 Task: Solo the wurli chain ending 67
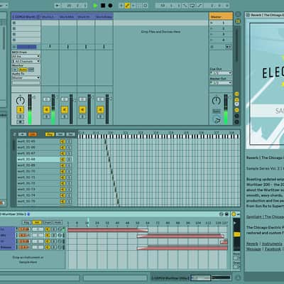69,153
